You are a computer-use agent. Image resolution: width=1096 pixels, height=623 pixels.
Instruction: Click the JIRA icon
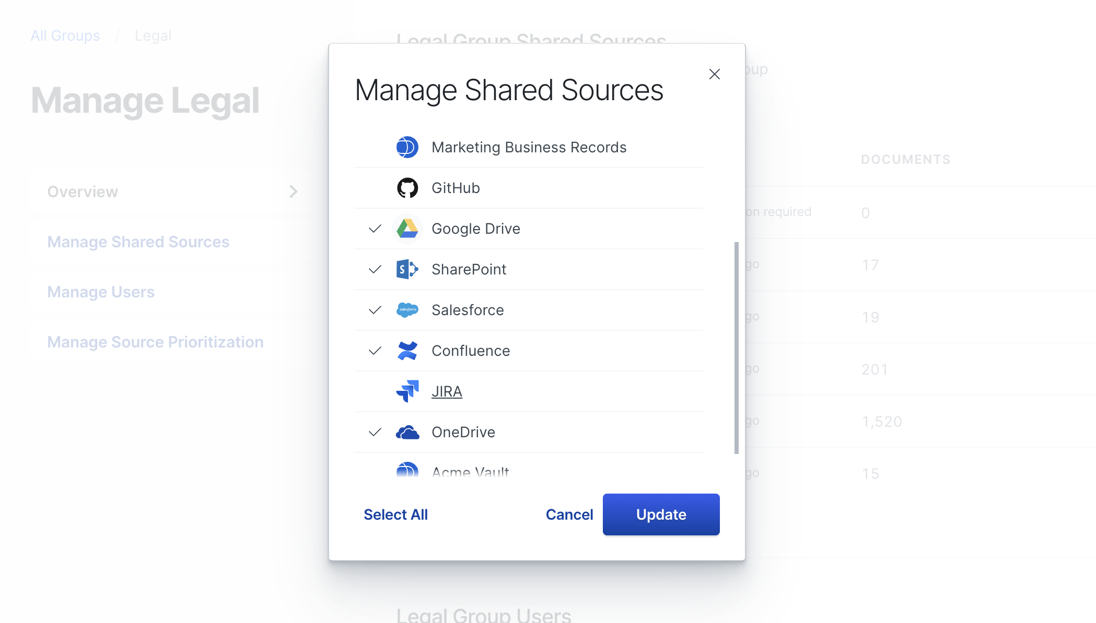(x=407, y=391)
